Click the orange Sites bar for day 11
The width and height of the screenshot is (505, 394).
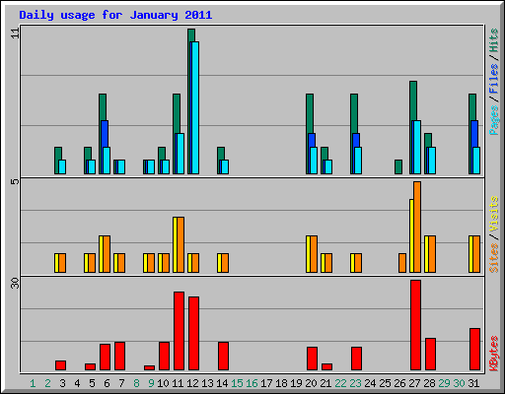[x=180, y=244]
